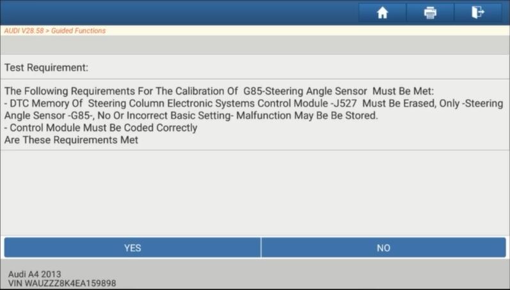The image size is (510, 290).
Task: Click the empty blue title bar
Action: [x=179, y=13]
